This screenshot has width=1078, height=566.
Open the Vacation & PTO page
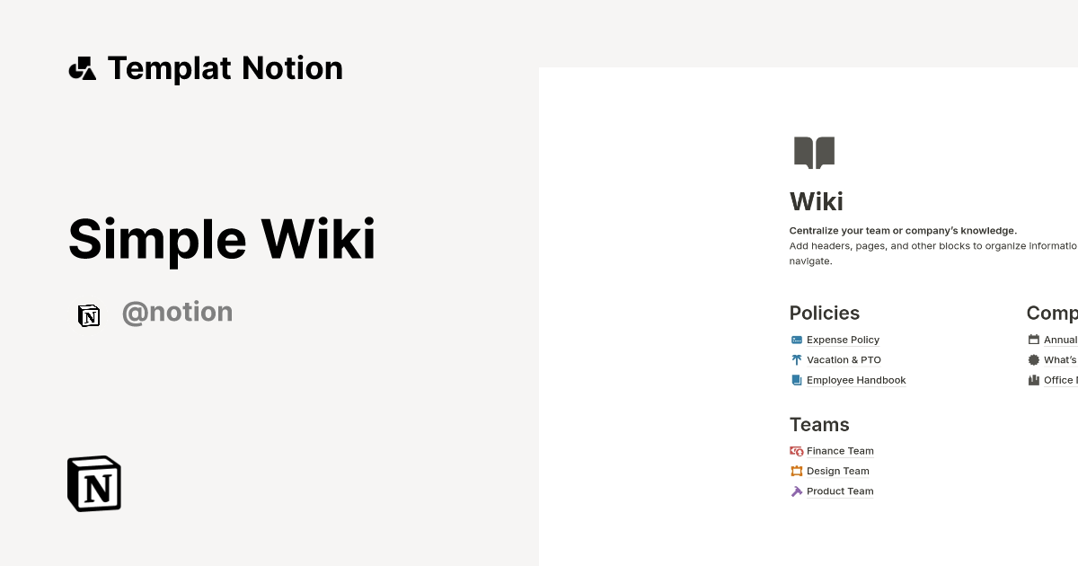(844, 359)
